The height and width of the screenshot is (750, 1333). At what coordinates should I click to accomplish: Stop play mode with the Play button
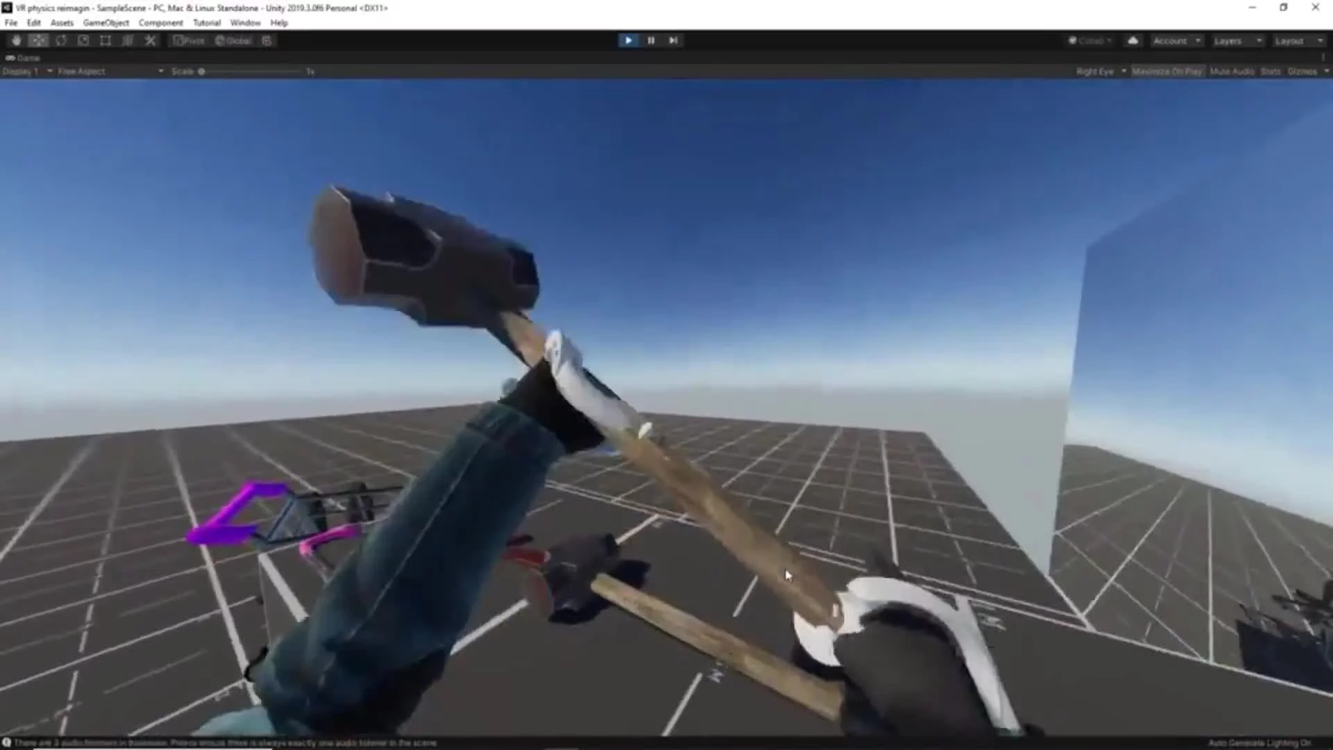click(x=628, y=40)
